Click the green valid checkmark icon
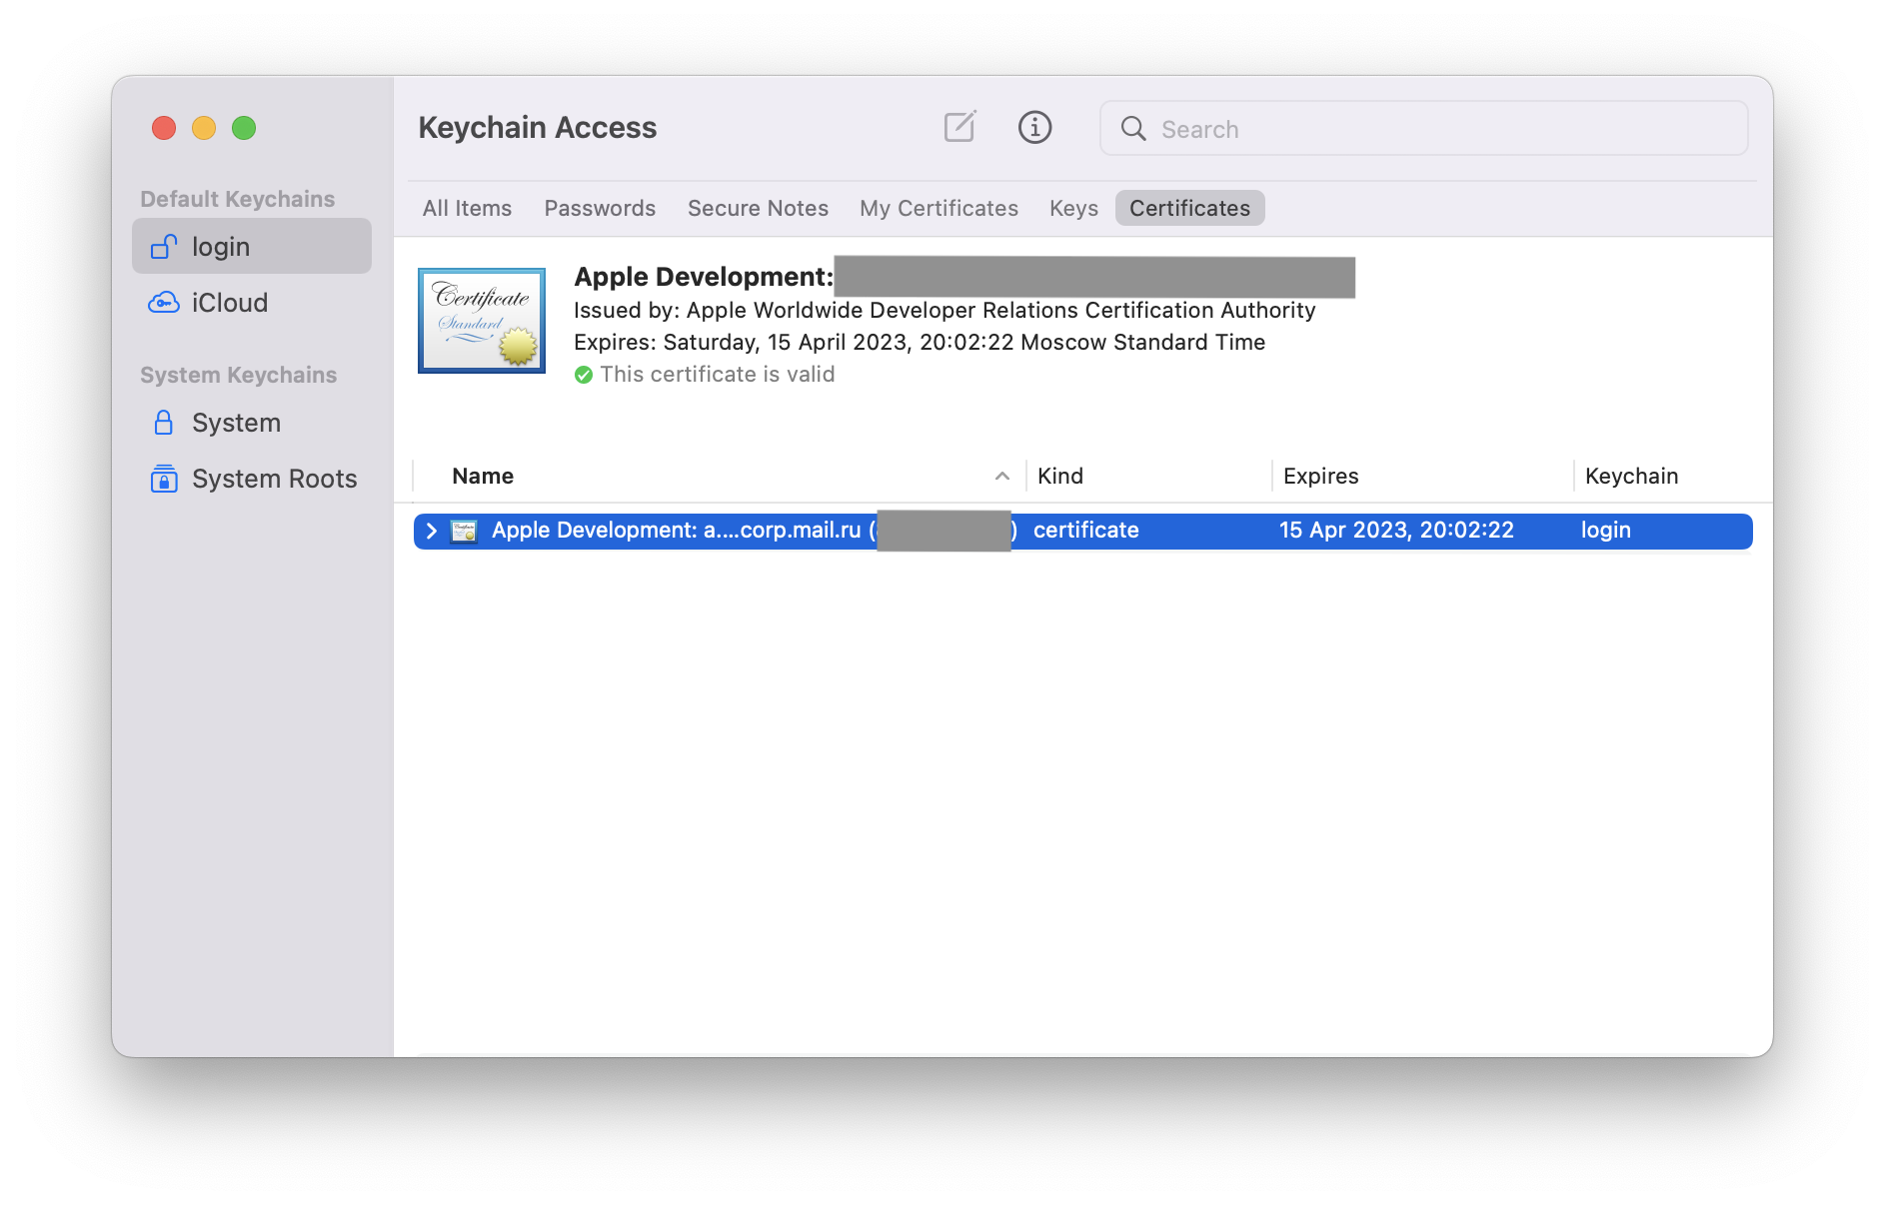This screenshot has width=1885, height=1205. click(584, 375)
